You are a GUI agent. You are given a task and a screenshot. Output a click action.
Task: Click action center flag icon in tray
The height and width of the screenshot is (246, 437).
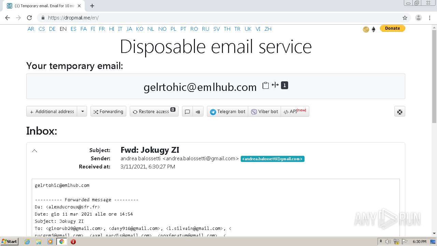click(x=404, y=242)
